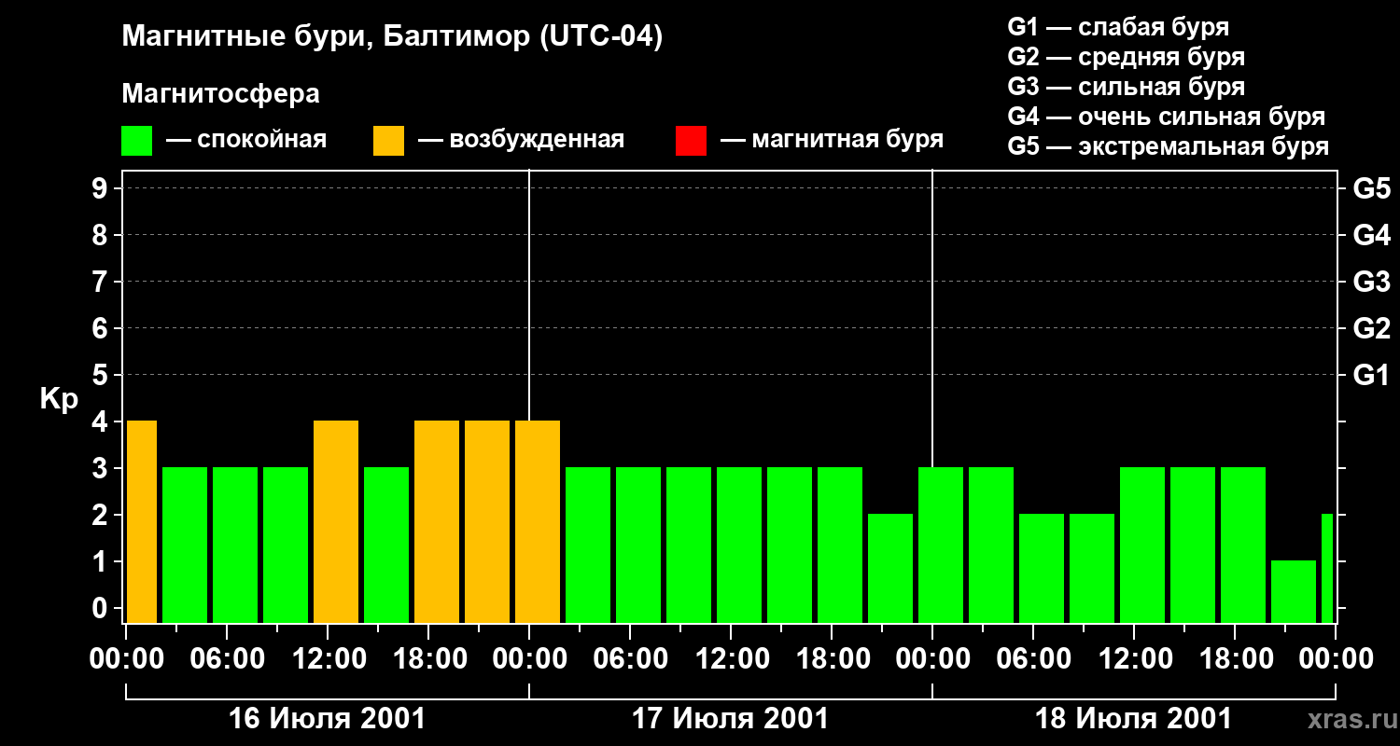Click the "G1 — слабая буря" legend entry
Viewport: 1400px width, 746px height.
(x=1118, y=27)
